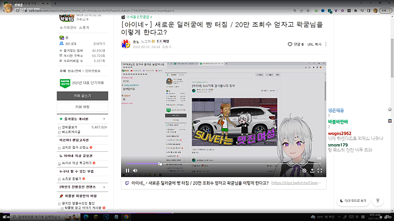Viewport: 394px width, 221px height.
Task: Share the clip via player share icon
Action: [x=312, y=170]
